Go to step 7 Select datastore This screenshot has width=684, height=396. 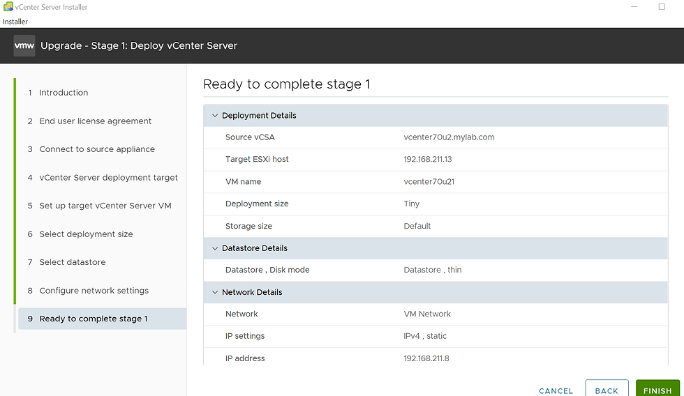[x=73, y=262]
